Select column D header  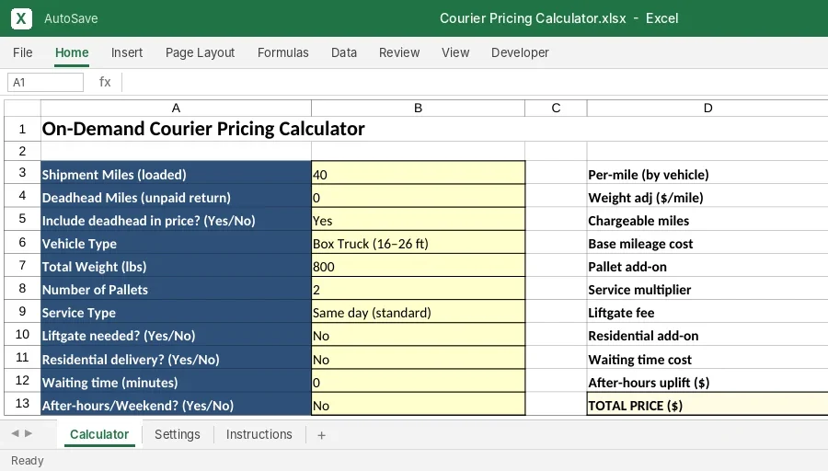[x=707, y=108]
